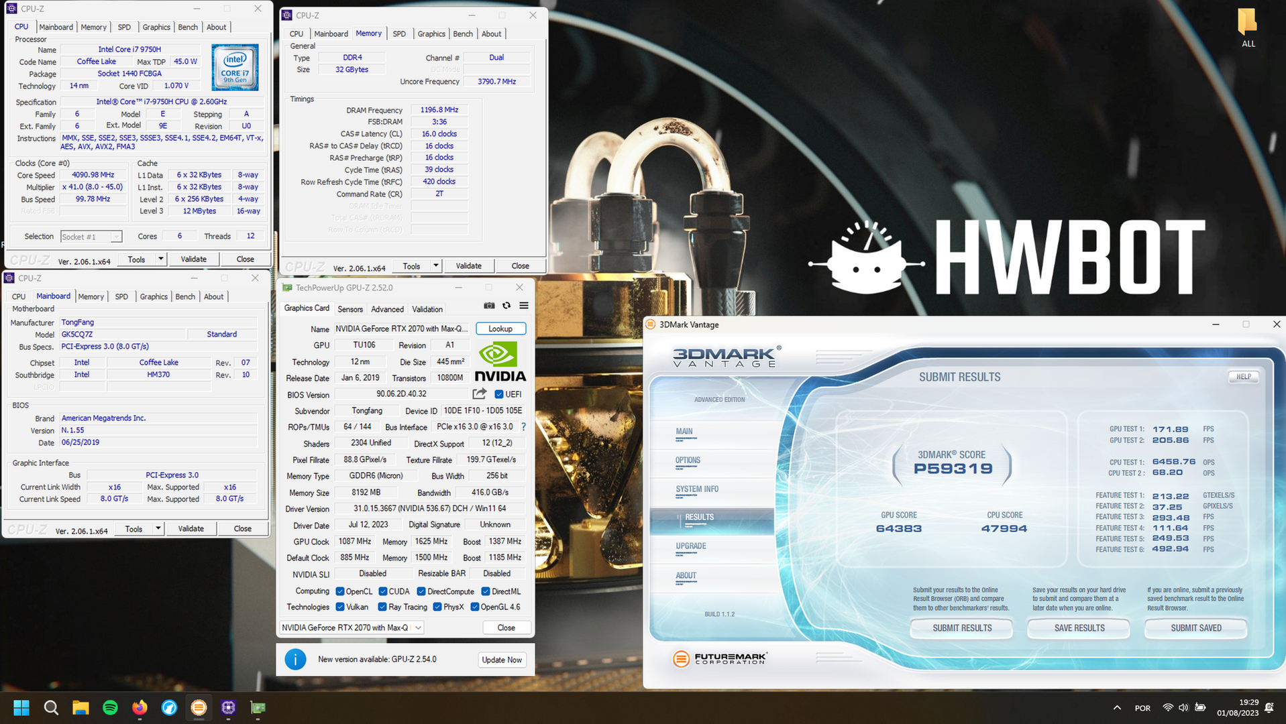This screenshot has height=724, width=1286.
Task: Switch to 3DMark Vantage taskbar icon
Action: pyautogui.click(x=199, y=707)
